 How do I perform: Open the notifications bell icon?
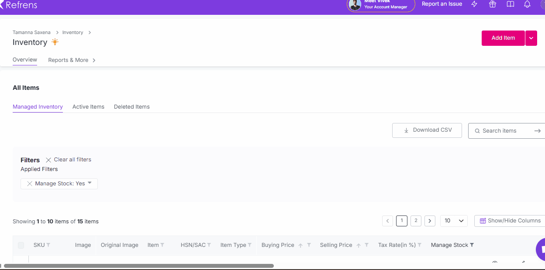528,4
